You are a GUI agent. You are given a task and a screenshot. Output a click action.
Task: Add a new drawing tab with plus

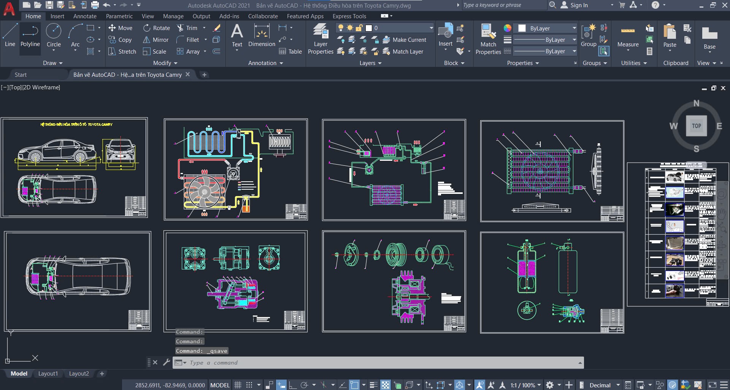(204, 75)
